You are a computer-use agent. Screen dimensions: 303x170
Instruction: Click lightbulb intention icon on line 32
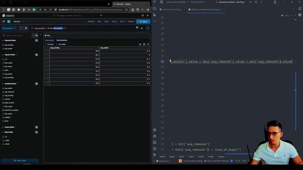[x=170, y=61]
